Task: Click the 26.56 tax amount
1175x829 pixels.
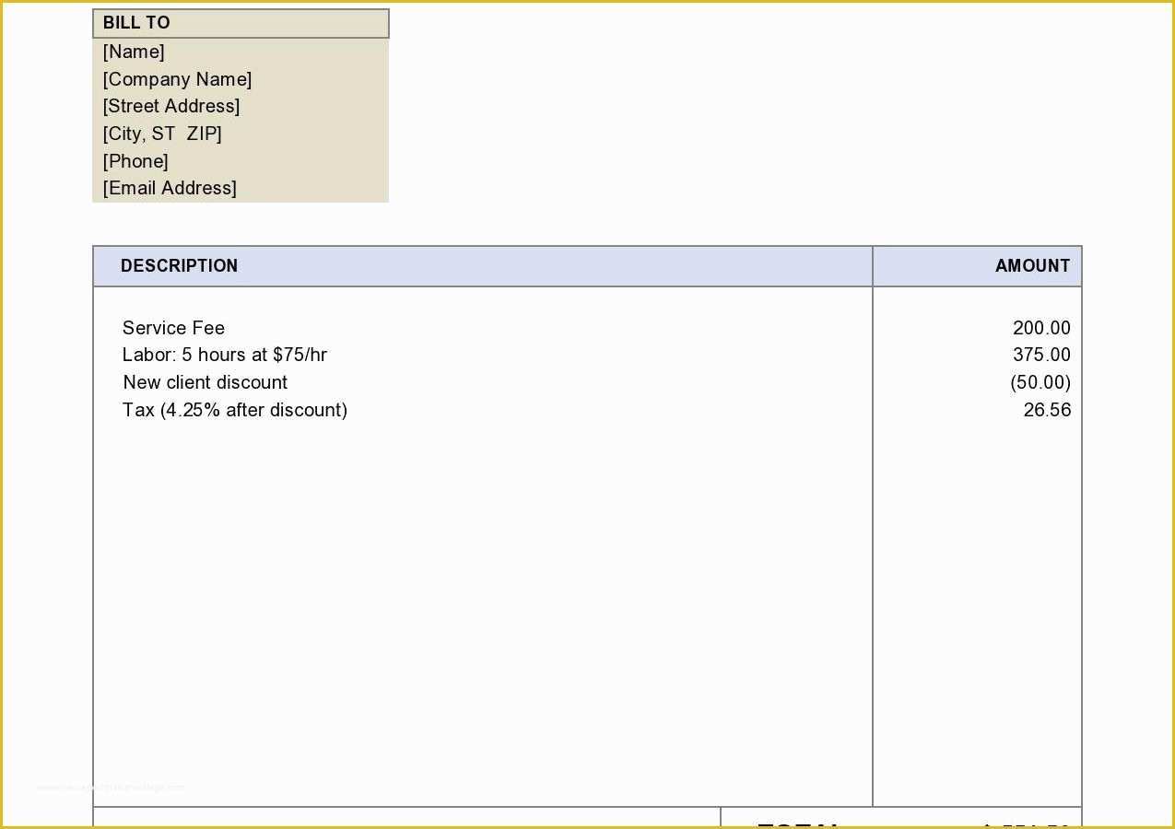Action: point(1047,410)
